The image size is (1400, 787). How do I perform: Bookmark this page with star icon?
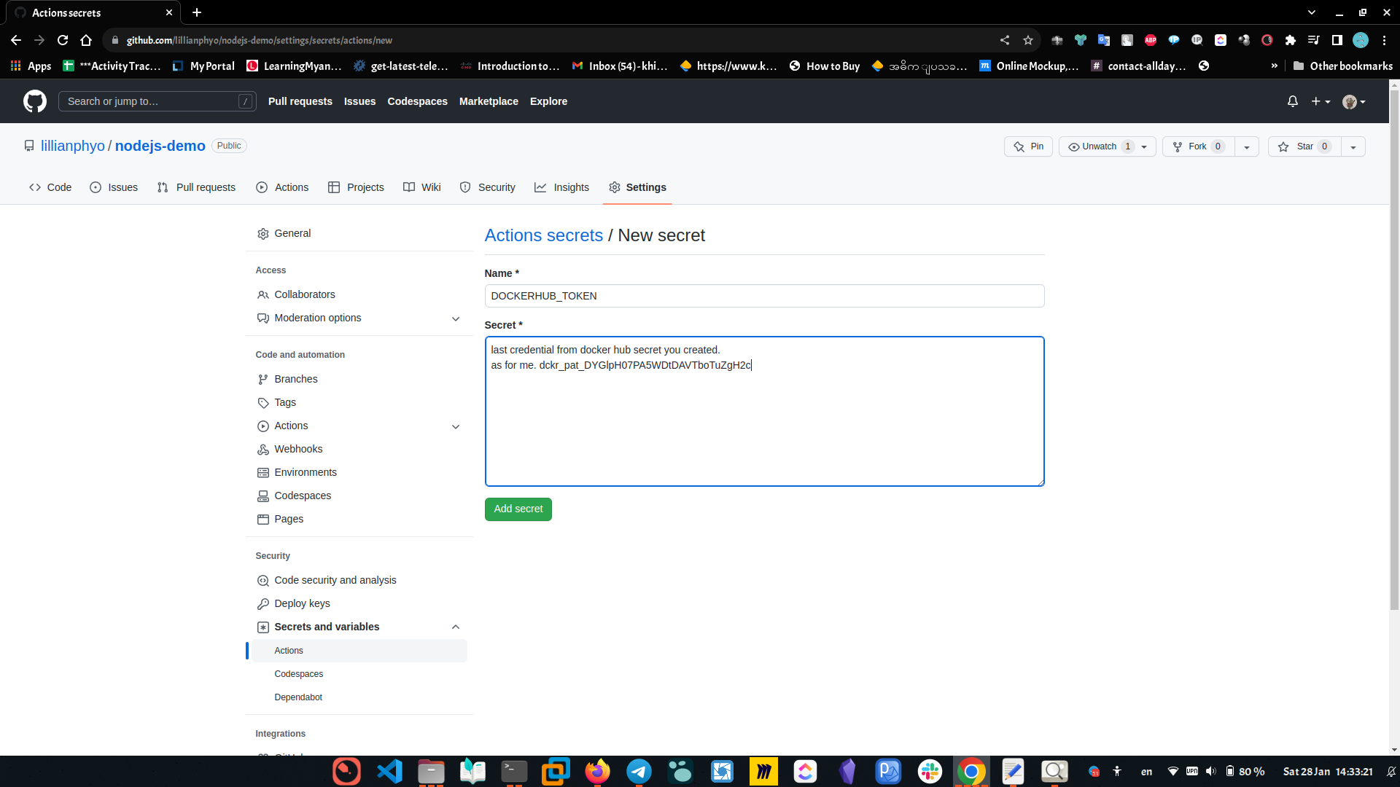pyautogui.click(x=1028, y=40)
